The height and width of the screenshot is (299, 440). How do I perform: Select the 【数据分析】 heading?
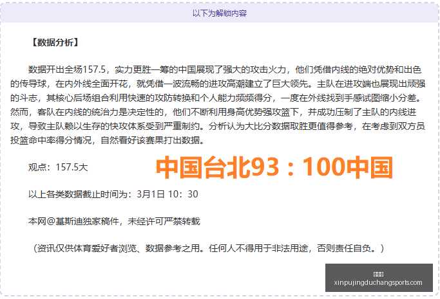pos(54,42)
